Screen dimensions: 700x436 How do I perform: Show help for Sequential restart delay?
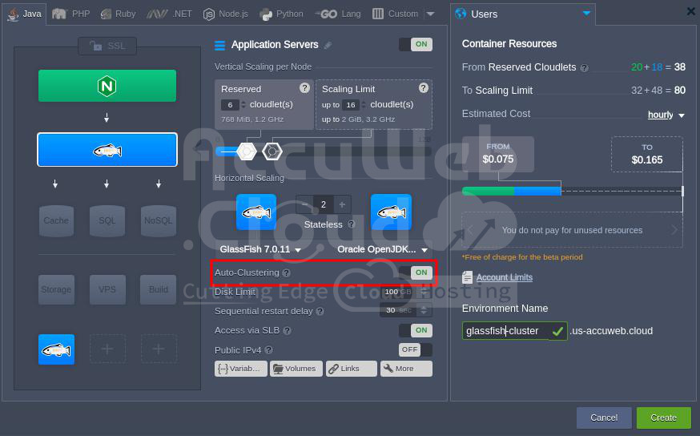(320, 311)
